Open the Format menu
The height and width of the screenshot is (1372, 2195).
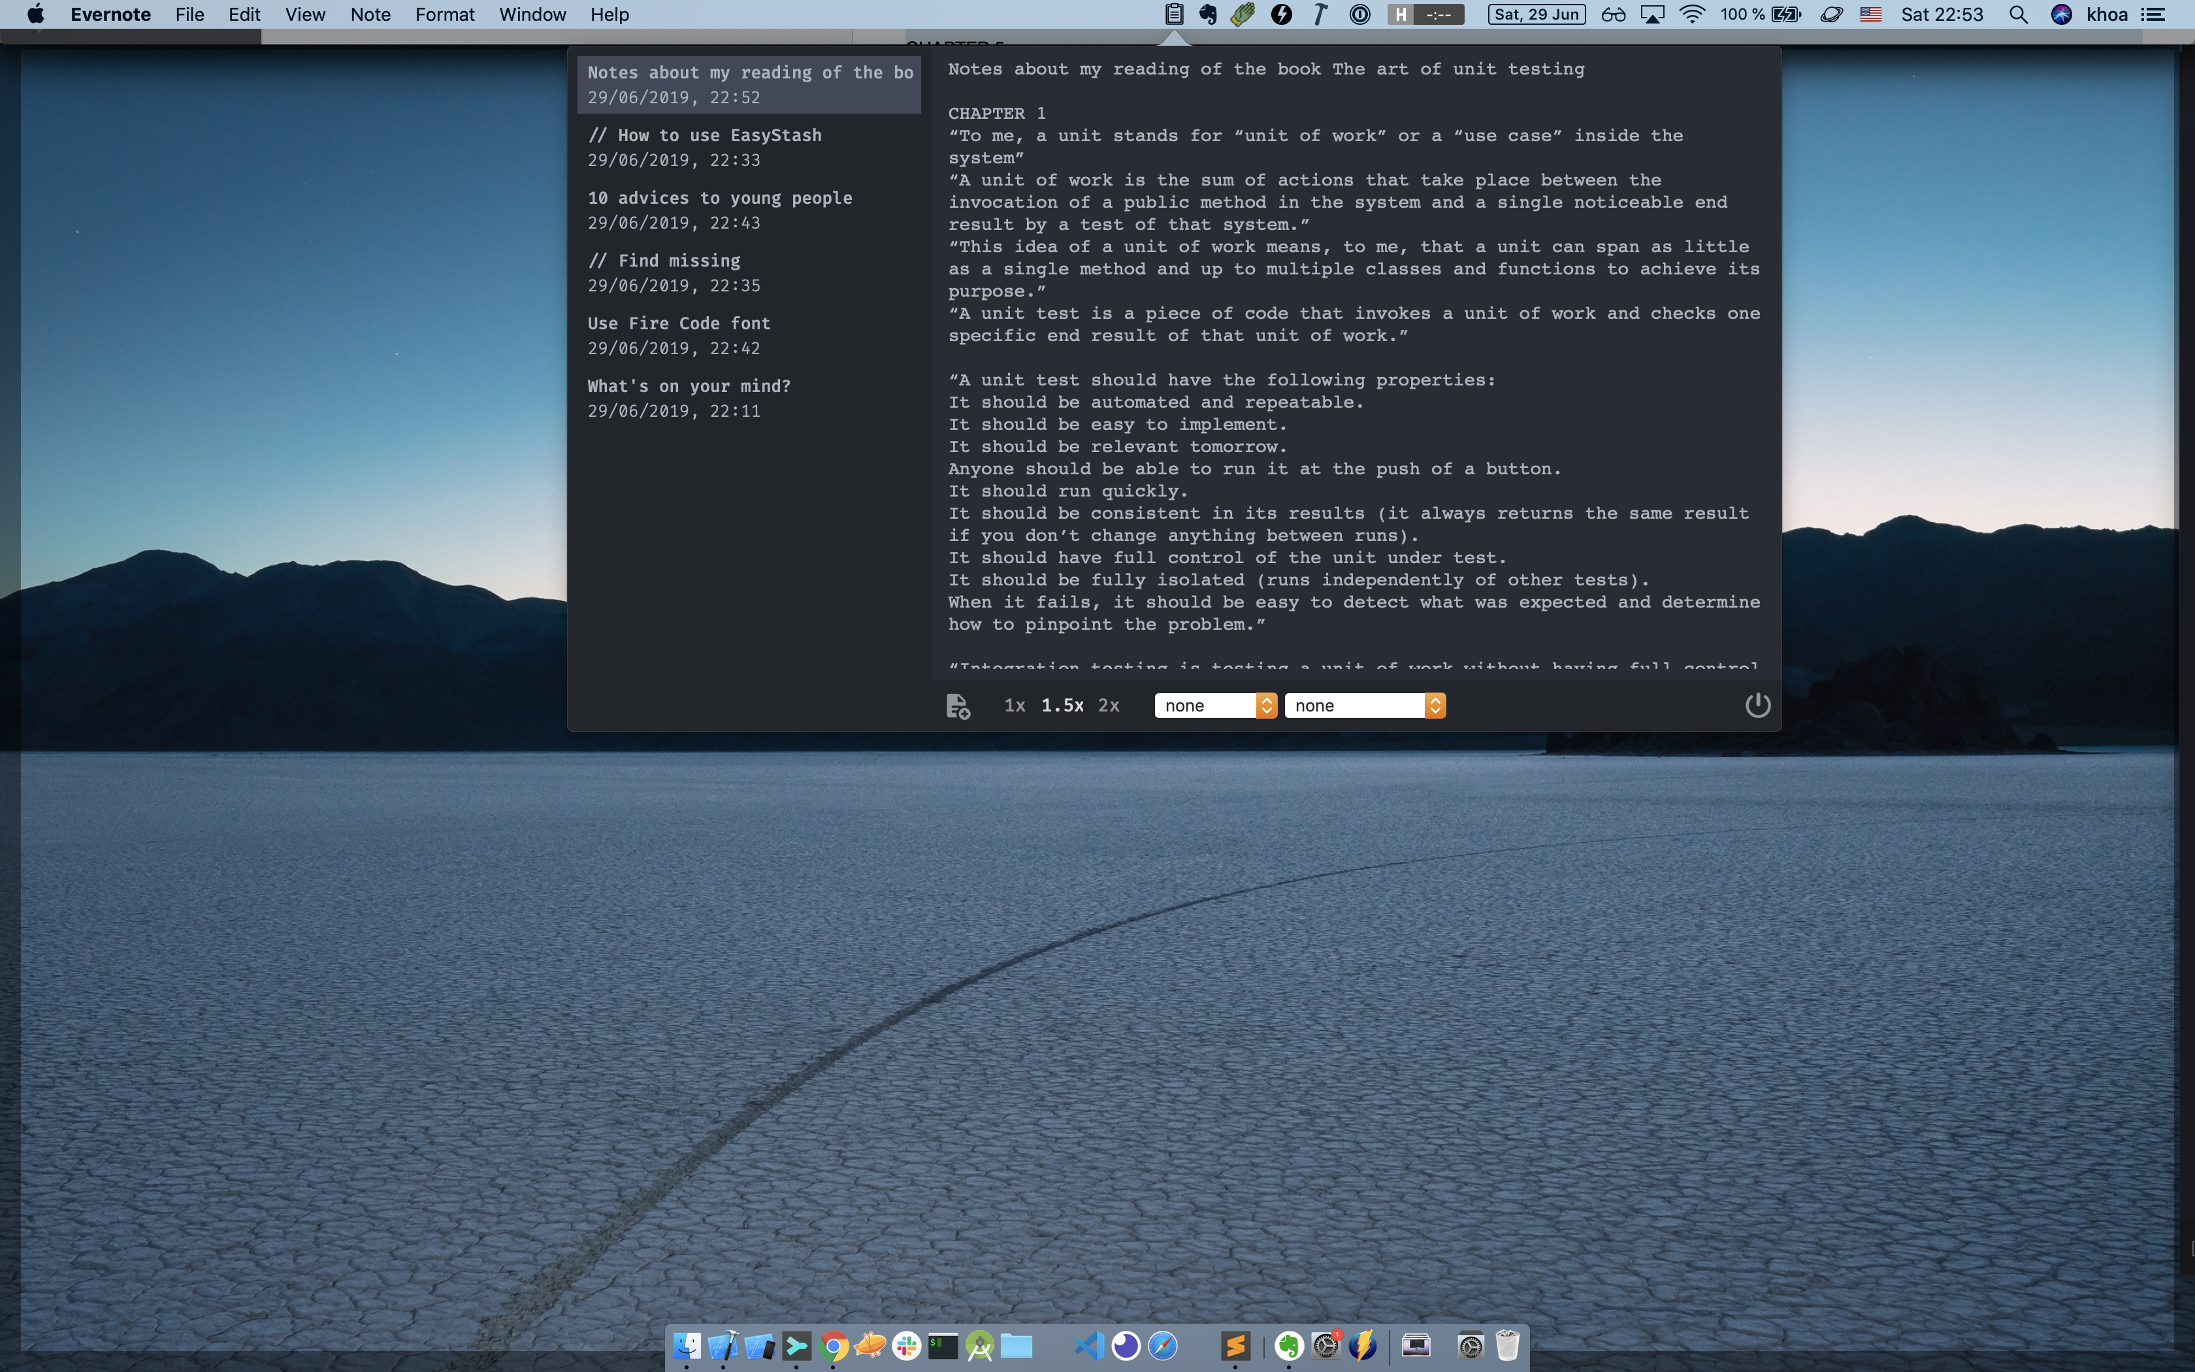pos(444,14)
